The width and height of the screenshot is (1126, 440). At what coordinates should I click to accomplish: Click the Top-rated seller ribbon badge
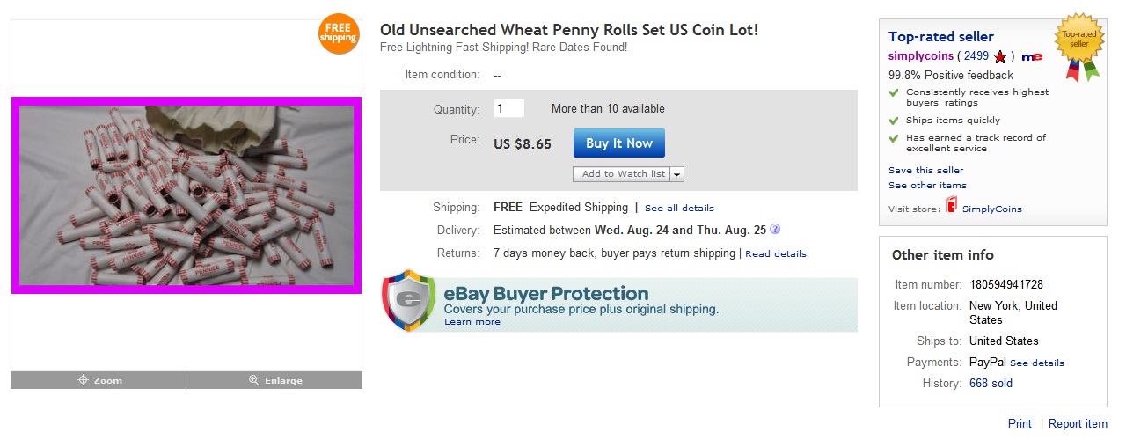pyautogui.click(x=1079, y=44)
